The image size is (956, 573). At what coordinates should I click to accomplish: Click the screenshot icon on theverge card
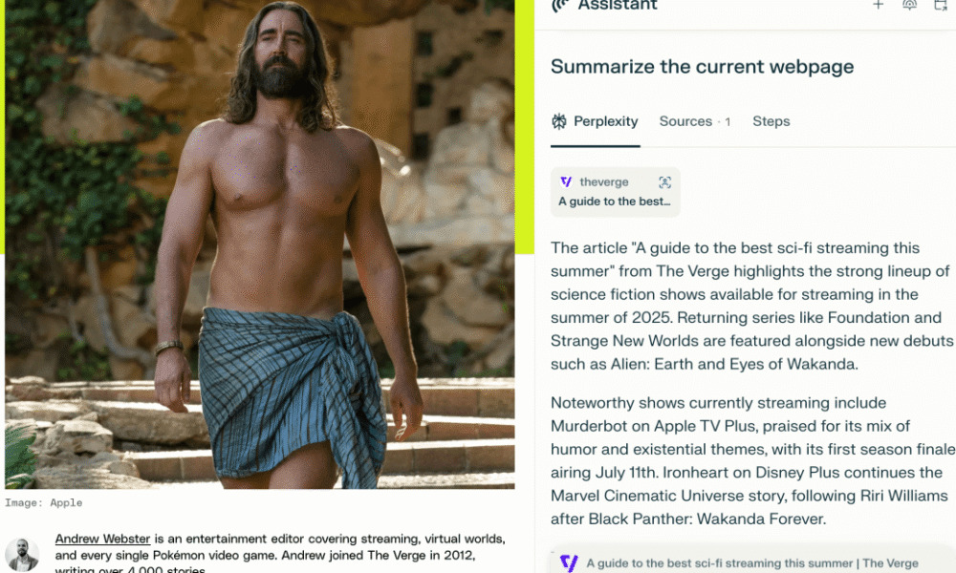665,182
